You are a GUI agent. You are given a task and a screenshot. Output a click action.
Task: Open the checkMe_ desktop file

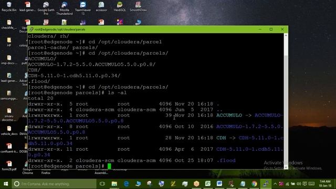[9, 24]
